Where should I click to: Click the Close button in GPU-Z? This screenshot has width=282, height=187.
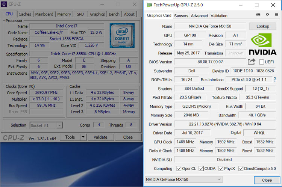click(267, 180)
